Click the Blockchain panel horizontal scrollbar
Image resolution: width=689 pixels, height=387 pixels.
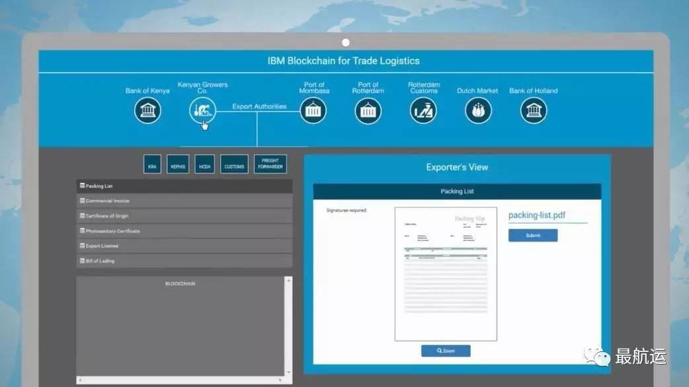click(180, 380)
